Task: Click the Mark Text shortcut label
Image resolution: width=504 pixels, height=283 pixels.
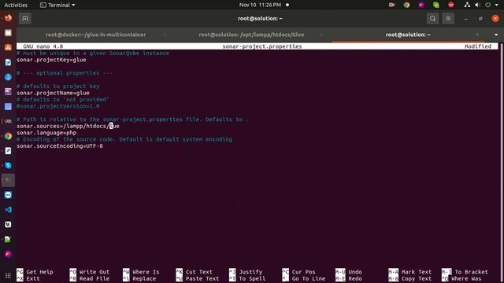Action: 417,272
